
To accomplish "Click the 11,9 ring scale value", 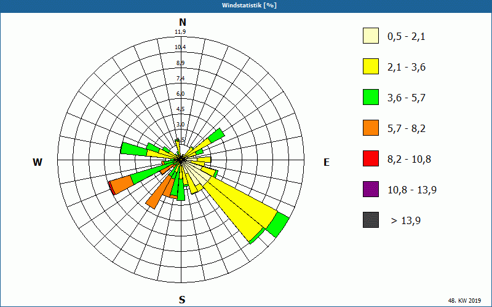I will (180, 32).
